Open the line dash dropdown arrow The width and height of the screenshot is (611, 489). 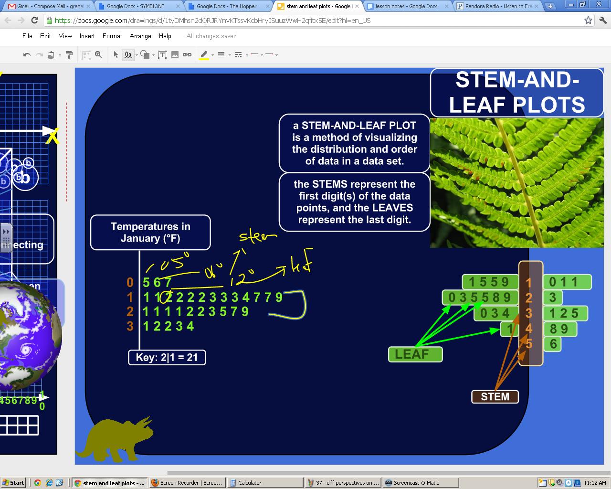click(x=247, y=55)
